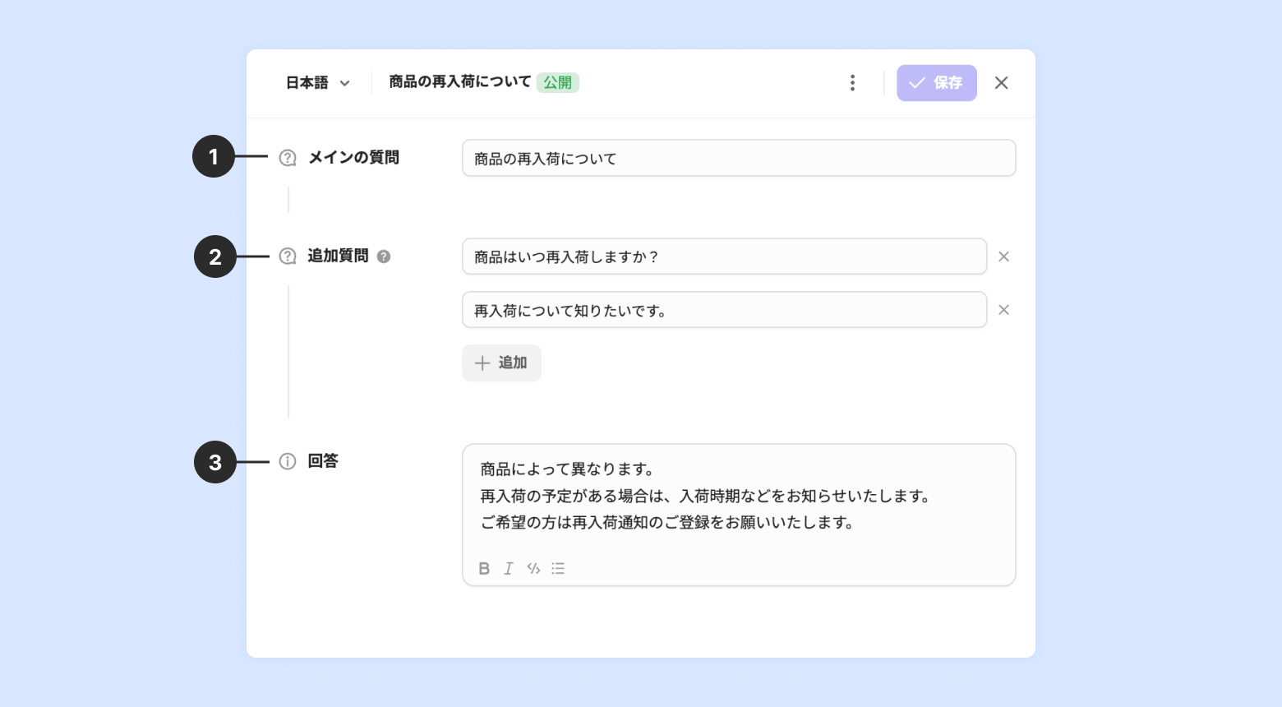Click the question icon beside 追加質問
Image resolution: width=1282 pixels, height=707 pixels.
point(288,256)
